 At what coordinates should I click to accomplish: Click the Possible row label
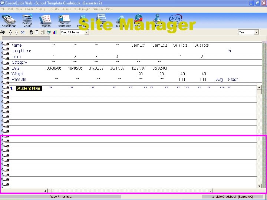coord(19,79)
